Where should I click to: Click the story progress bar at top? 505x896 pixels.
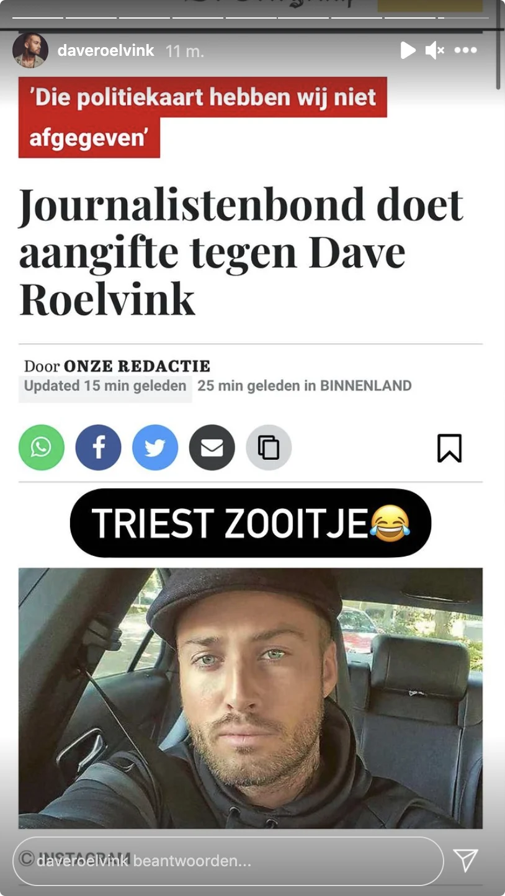251,17
